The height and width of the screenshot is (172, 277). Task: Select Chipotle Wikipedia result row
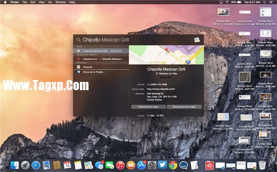[x=101, y=67]
